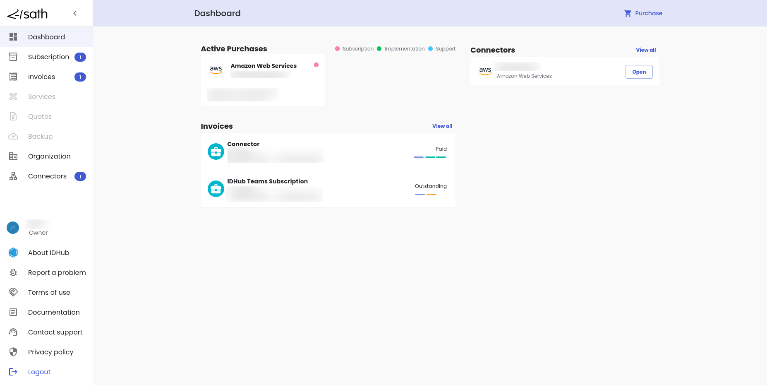767x385 pixels.
Task: Click the Purchase cart icon
Action: [x=628, y=13]
